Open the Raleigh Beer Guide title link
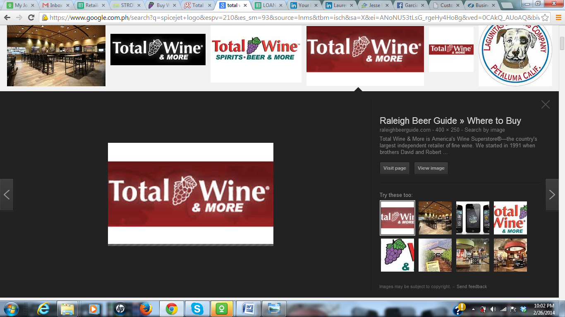The height and width of the screenshot is (317, 565). click(450, 121)
